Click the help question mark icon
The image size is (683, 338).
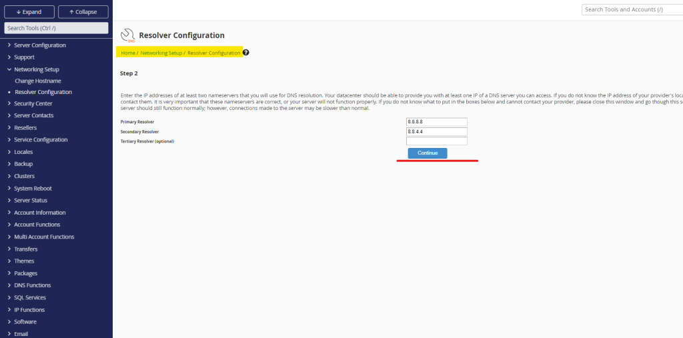coord(245,53)
